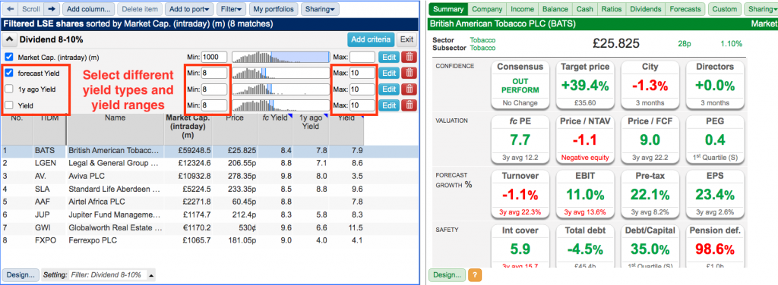Click the forecast Yield Max input
The width and height of the screenshot is (778, 285).
362,74
